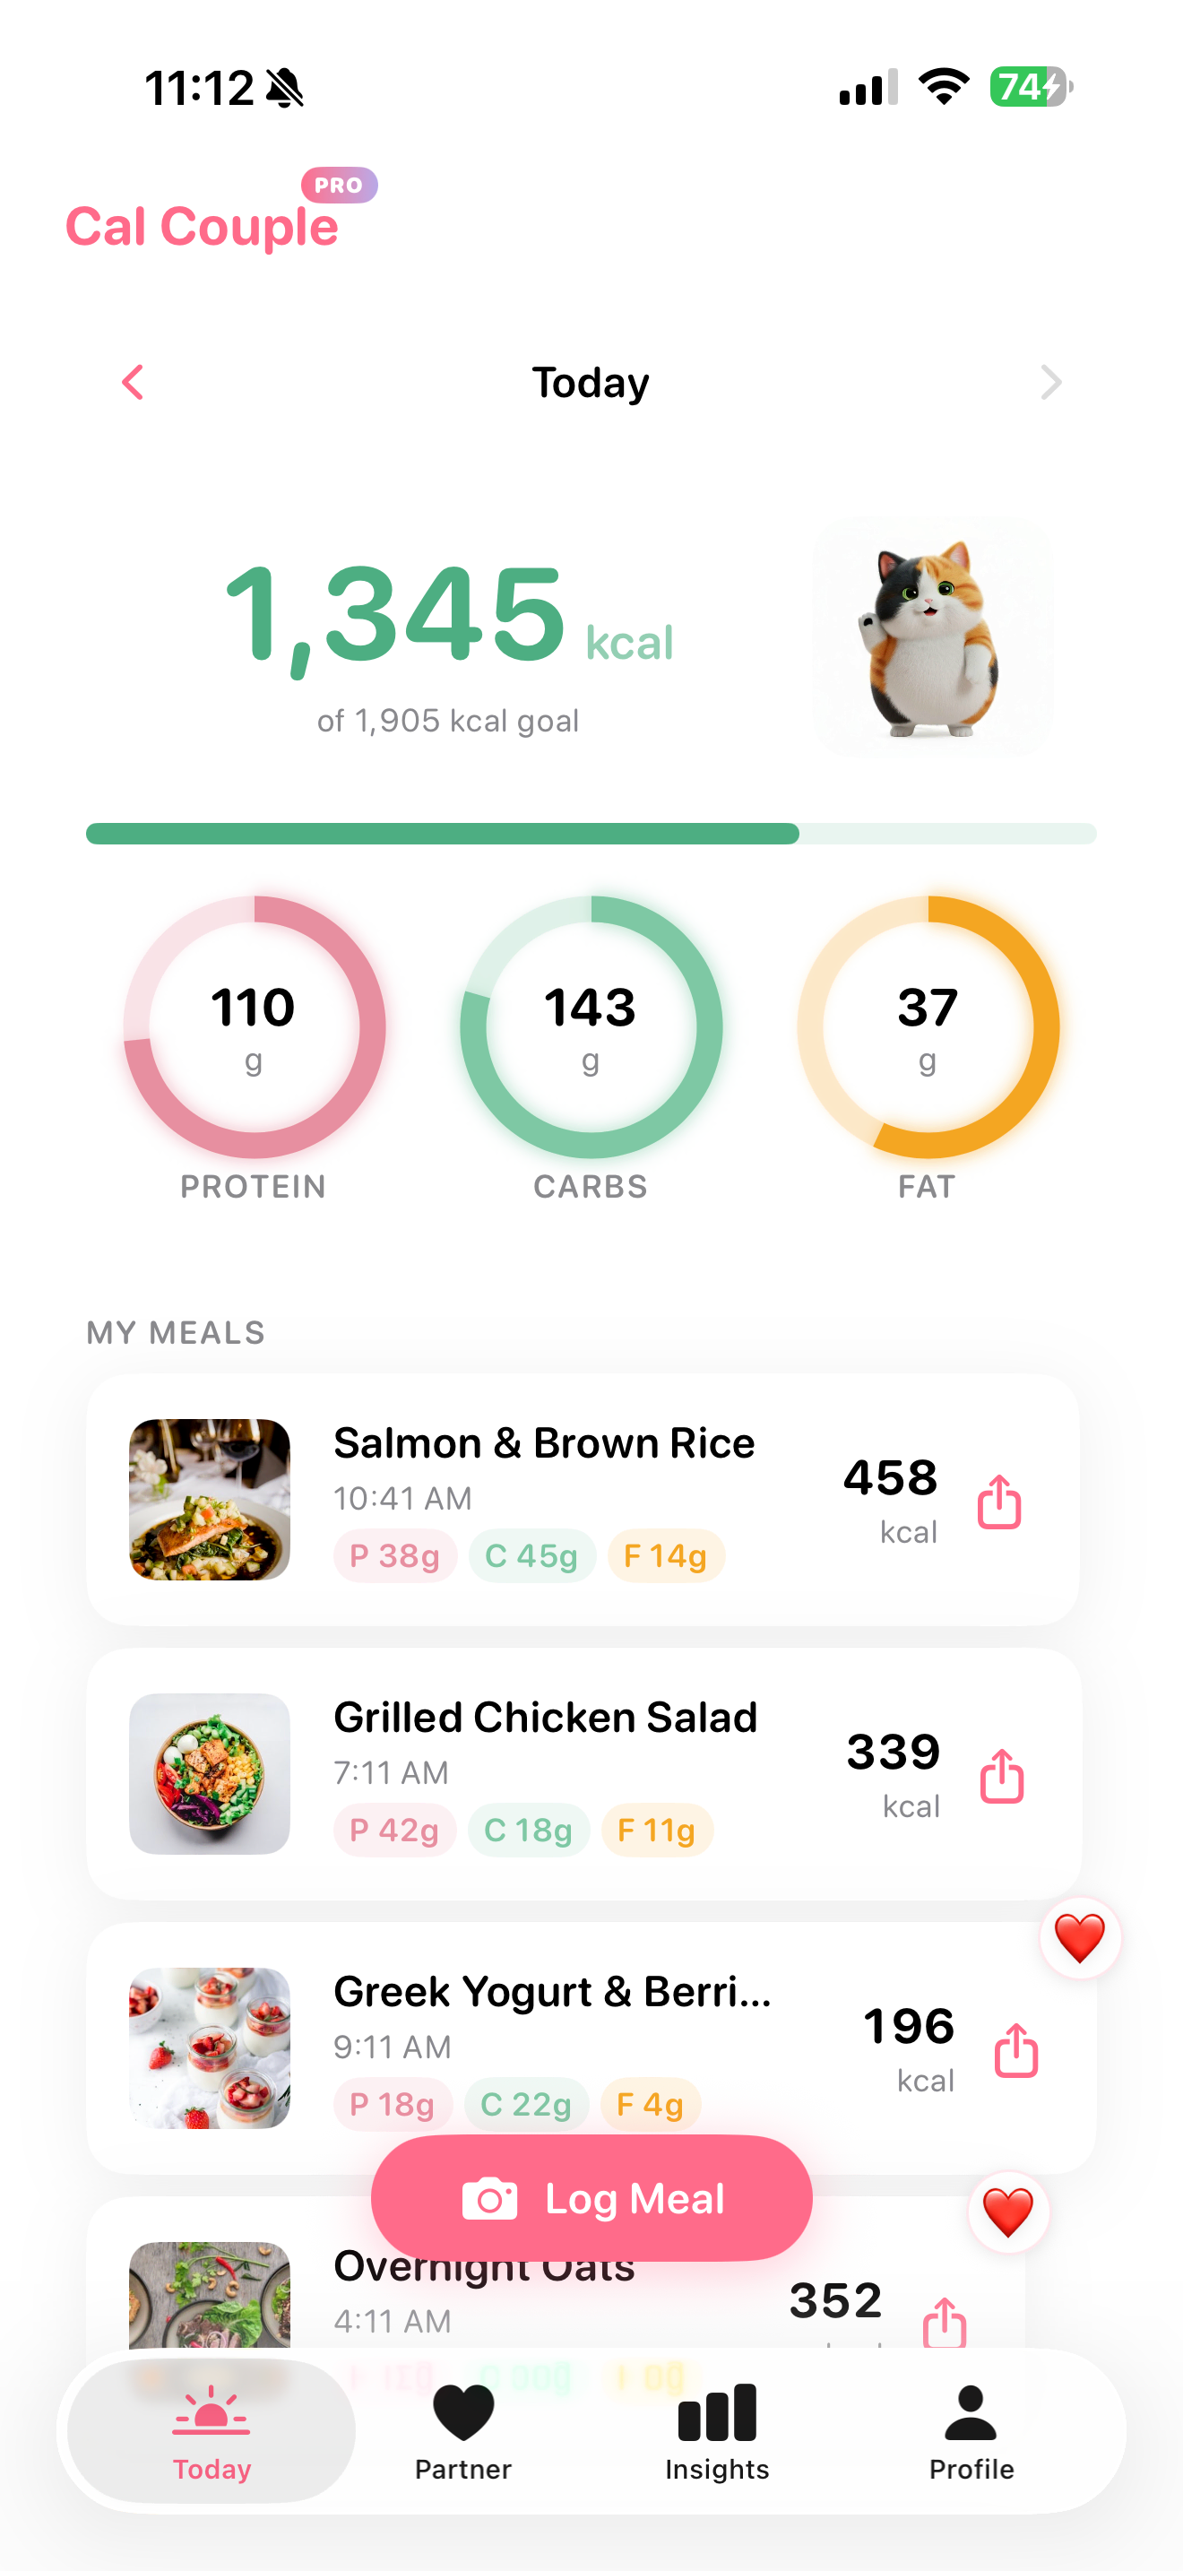Viewport: 1183px width, 2571px height.
Task: Tap the Today date label
Action: coord(591,384)
